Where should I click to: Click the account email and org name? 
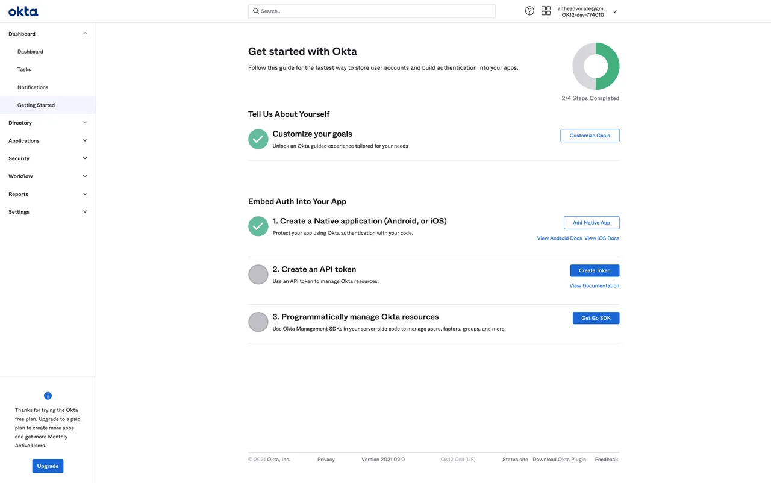(x=582, y=11)
